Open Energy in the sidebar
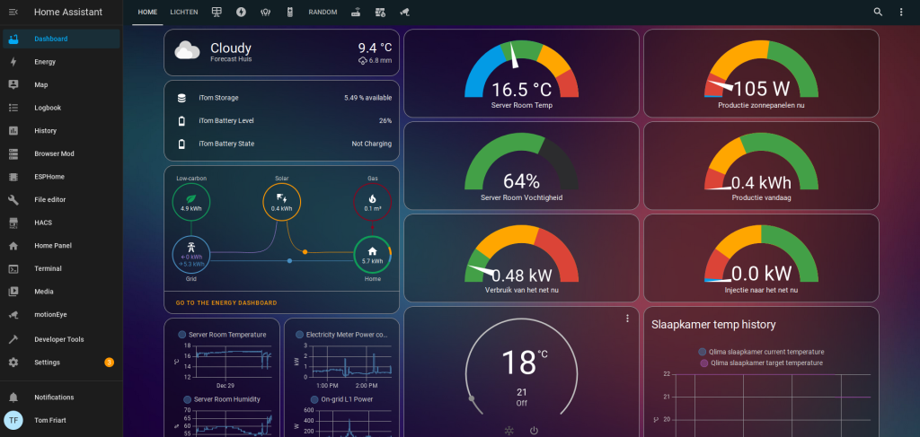This screenshot has width=920, height=437. (45, 62)
